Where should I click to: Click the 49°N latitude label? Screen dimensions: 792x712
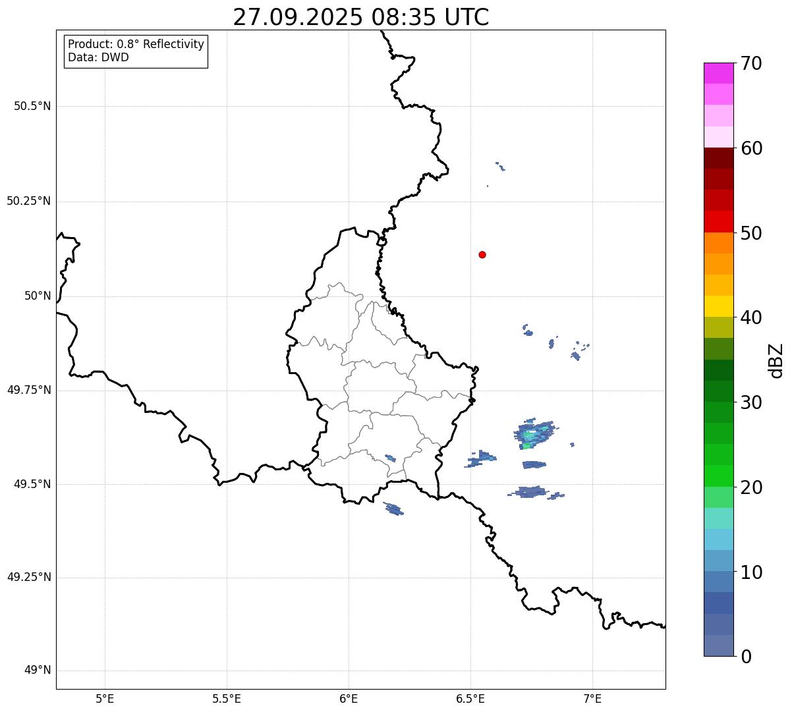[38, 671]
